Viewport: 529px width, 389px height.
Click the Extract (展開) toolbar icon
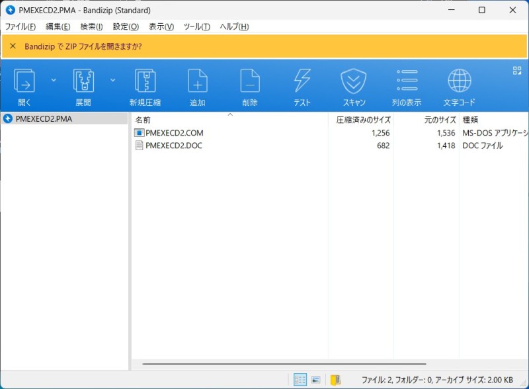83,81
